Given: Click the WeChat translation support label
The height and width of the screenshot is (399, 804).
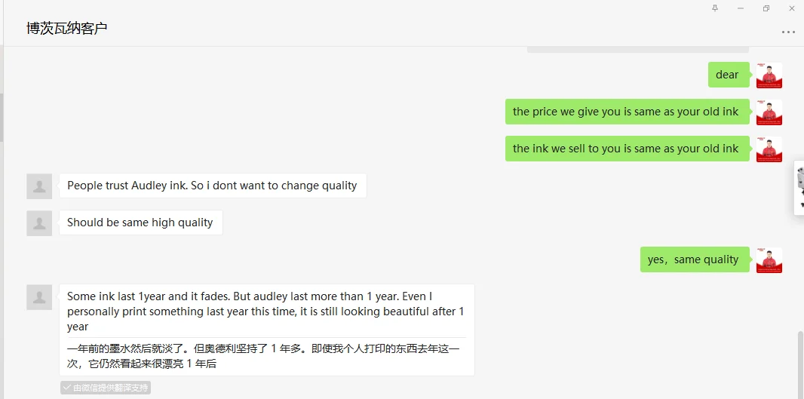Looking at the screenshot, I should point(106,388).
